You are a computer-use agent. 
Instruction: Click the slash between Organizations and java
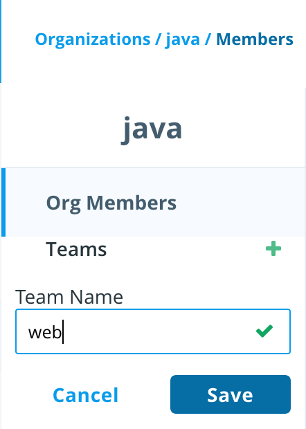[158, 39]
